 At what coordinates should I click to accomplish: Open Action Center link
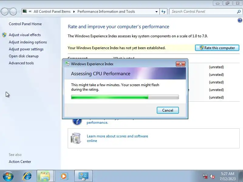tap(20, 162)
